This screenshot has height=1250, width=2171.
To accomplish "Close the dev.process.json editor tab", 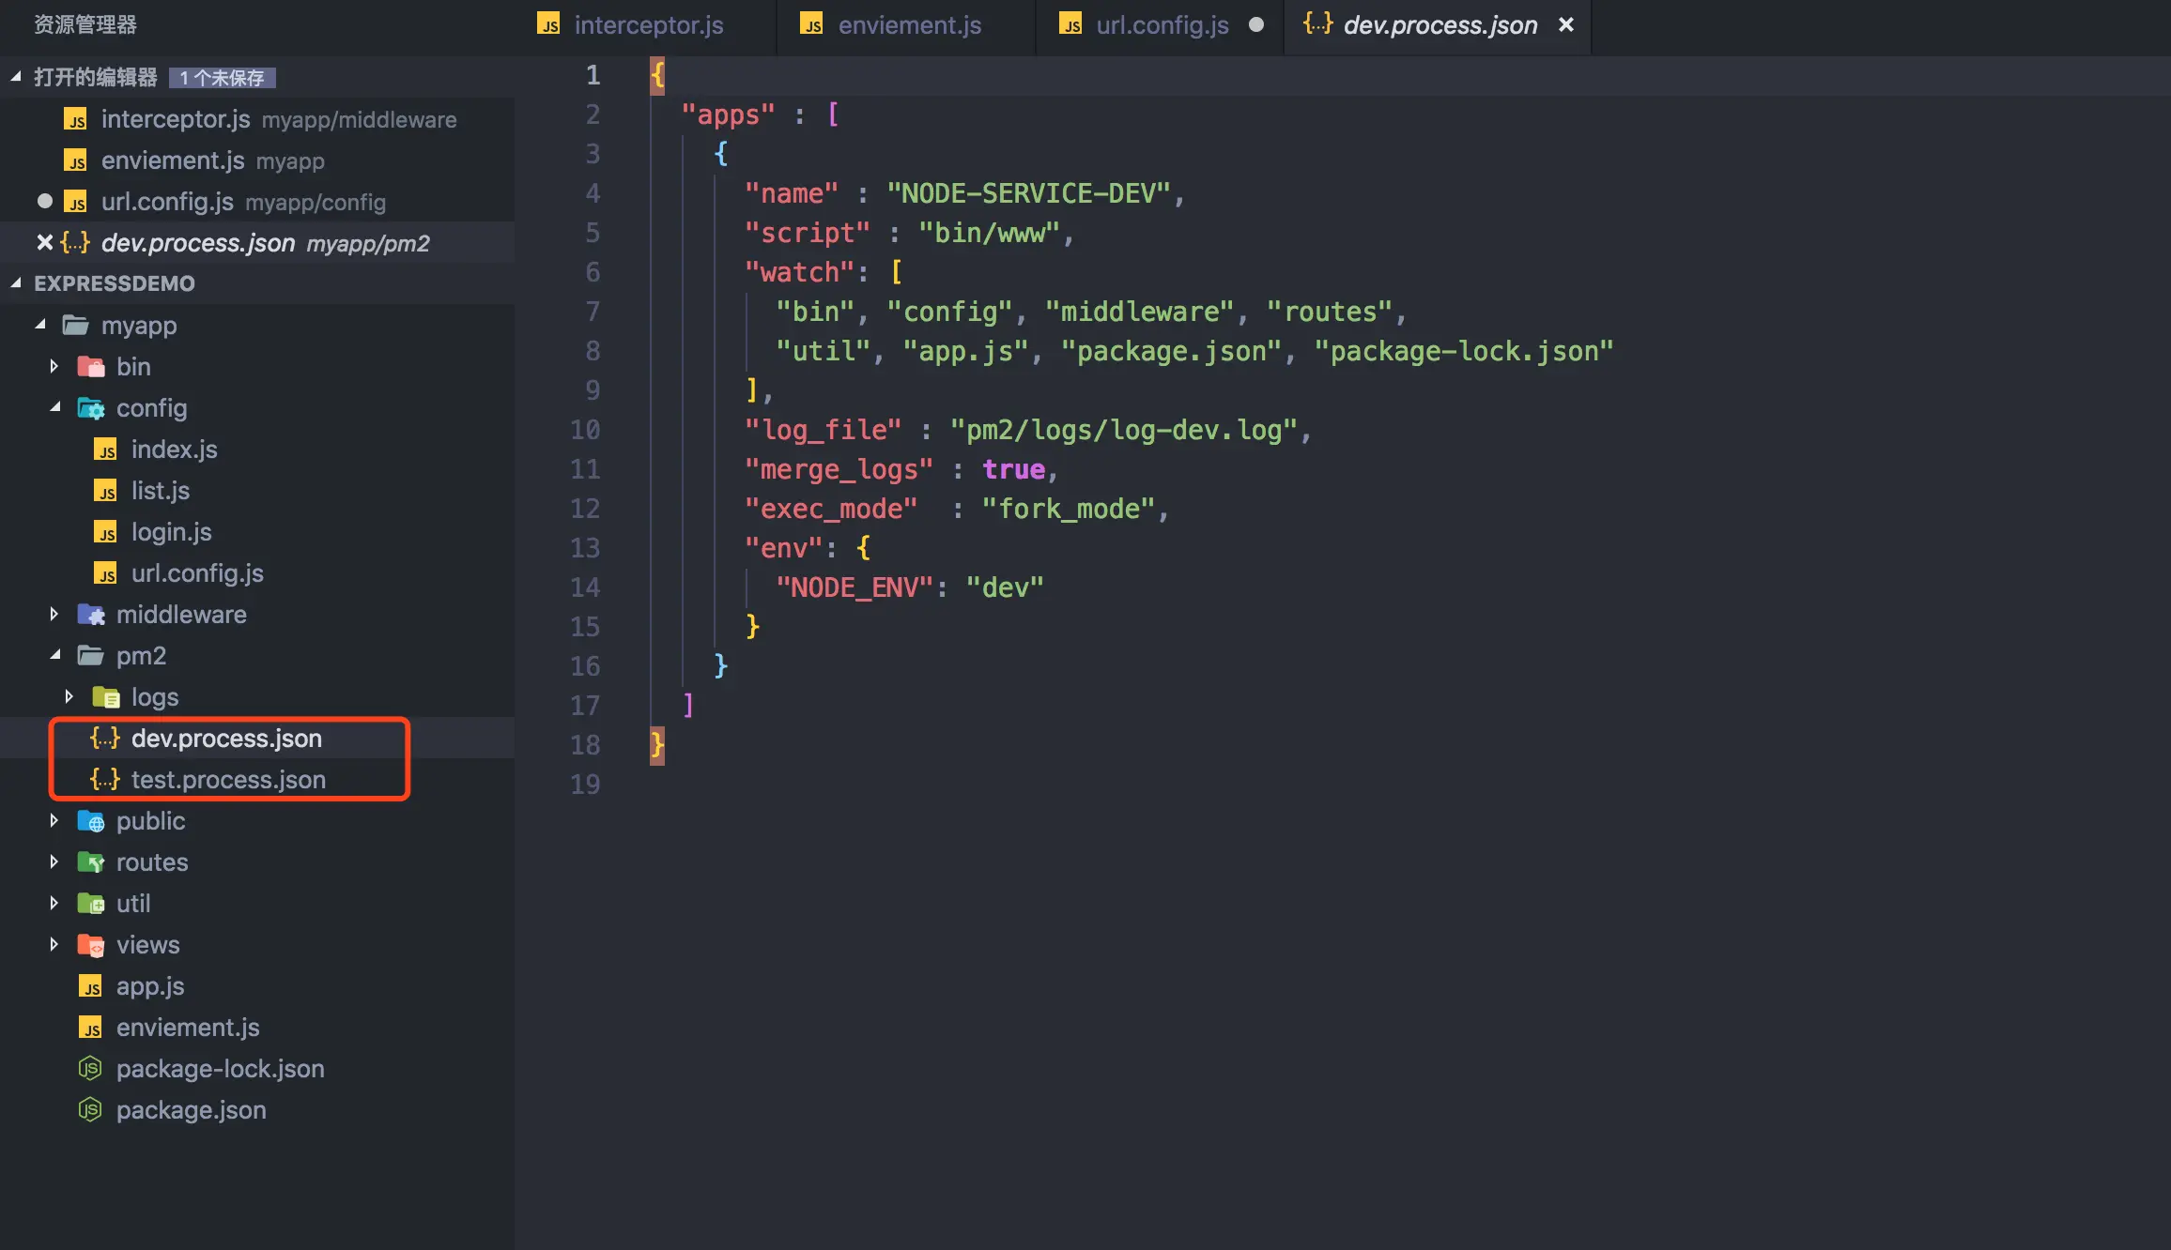I will coord(1565,25).
